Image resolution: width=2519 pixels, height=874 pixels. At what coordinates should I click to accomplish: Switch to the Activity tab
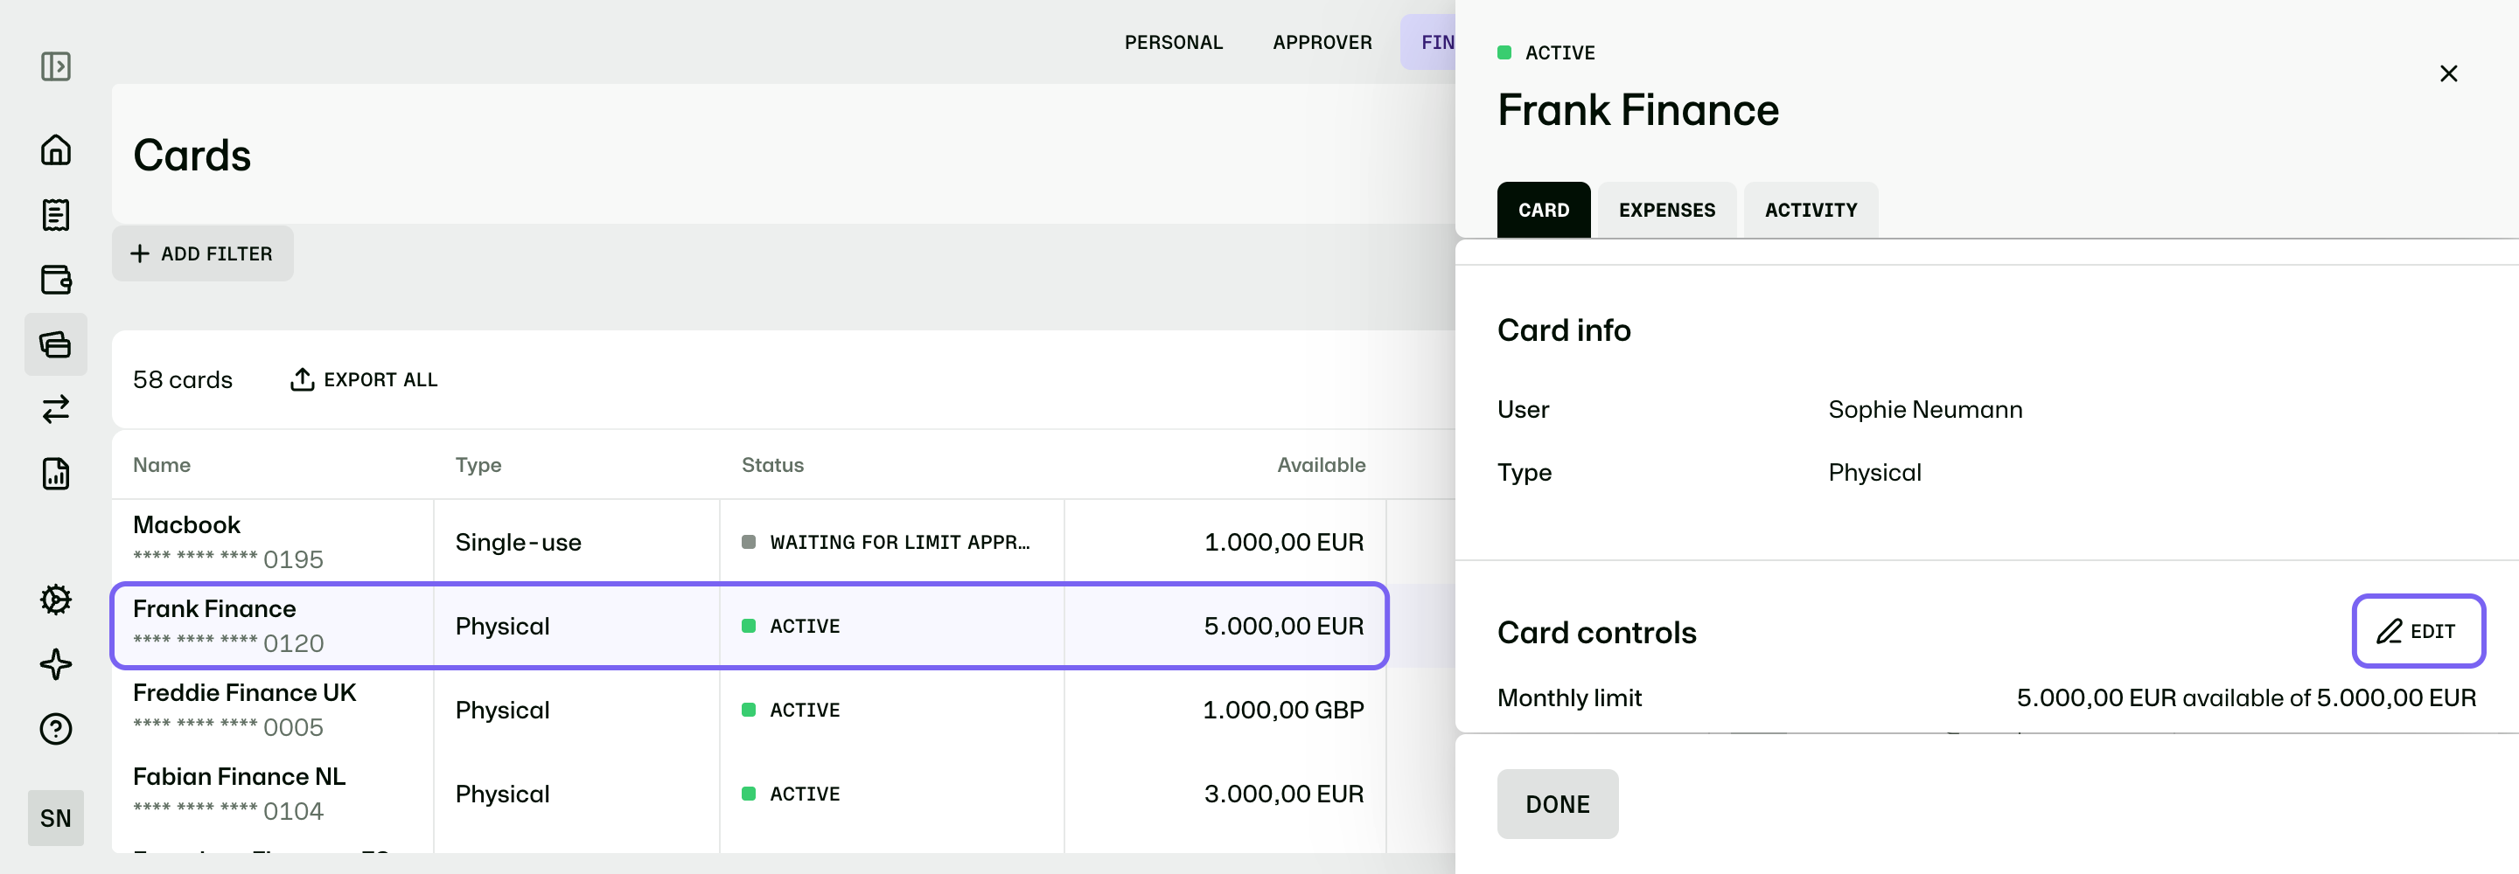tap(1810, 210)
